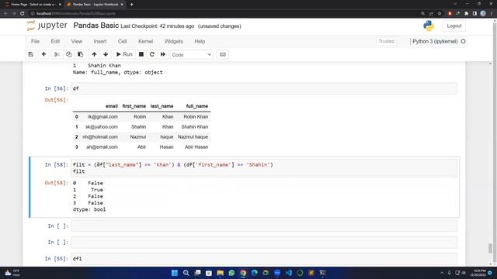Cut selected cells with scissors icon
497x279 pixels.
coord(57,54)
